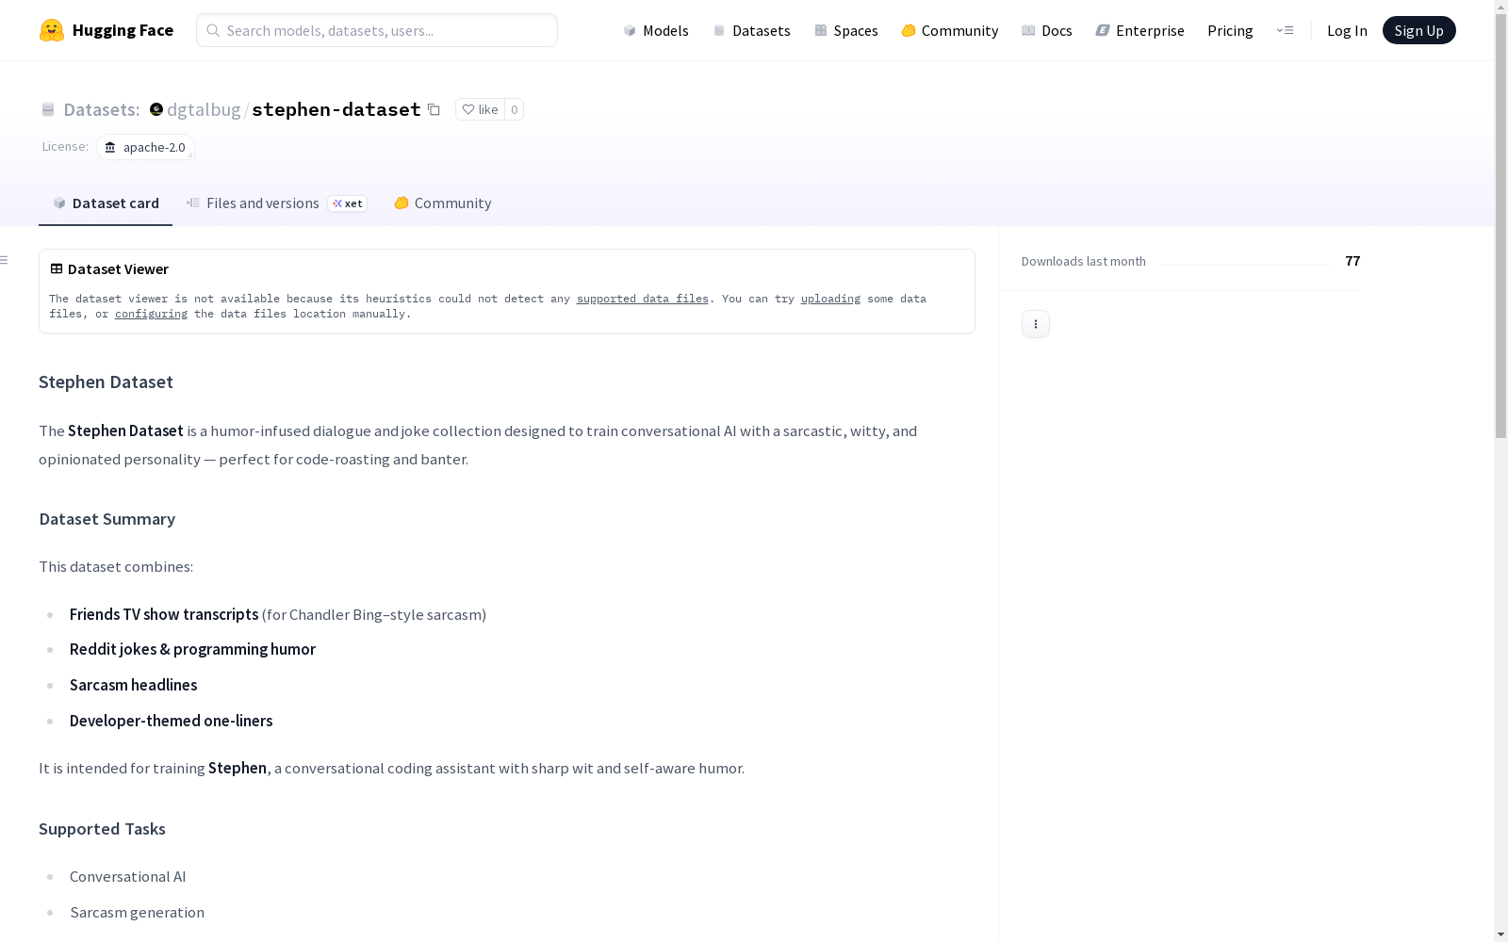Viewport: 1508px width, 942px height.
Task: Follow the 'configuring' link
Action: pos(151,314)
